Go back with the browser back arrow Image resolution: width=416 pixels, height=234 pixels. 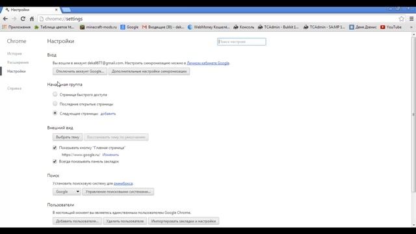(x=5, y=19)
